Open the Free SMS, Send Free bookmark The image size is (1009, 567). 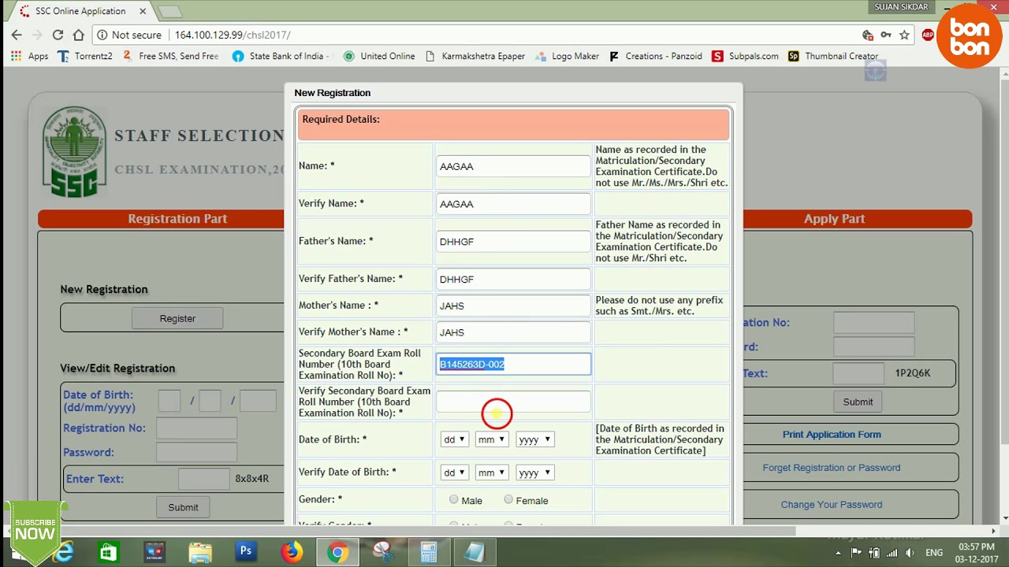[170, 56]
